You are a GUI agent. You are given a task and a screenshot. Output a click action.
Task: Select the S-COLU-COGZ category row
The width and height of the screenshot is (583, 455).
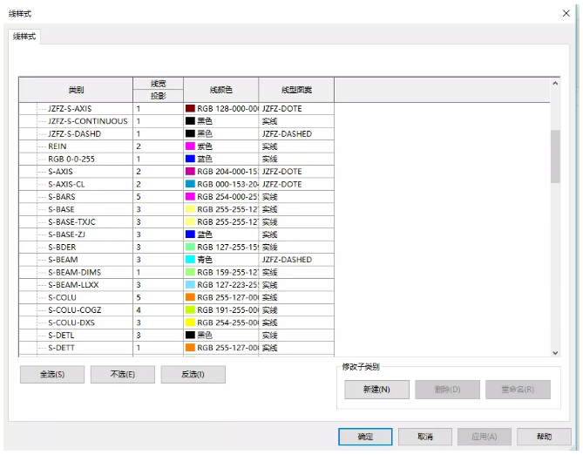tap(75, 310)
